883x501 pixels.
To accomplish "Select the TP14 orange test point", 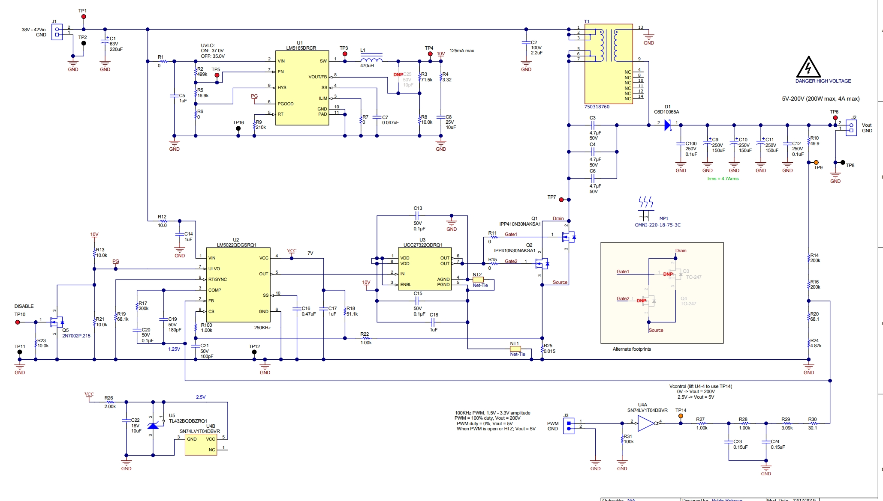I will click(x=681, y=416).
